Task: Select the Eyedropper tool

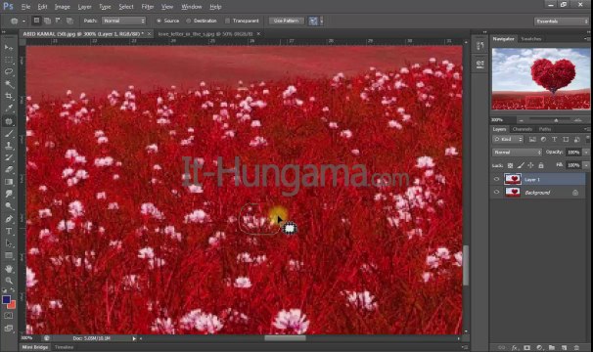Action: click(9, 108)
